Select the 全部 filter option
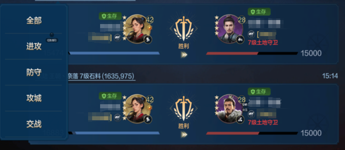This screenshot has height=150, width=345. (x=34, y=20)
